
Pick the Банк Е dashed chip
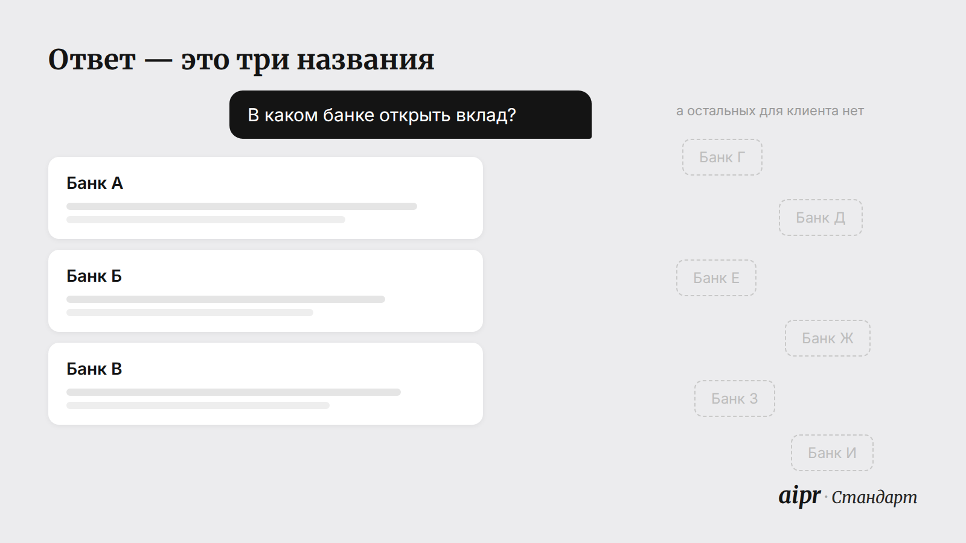coord(716,278)
